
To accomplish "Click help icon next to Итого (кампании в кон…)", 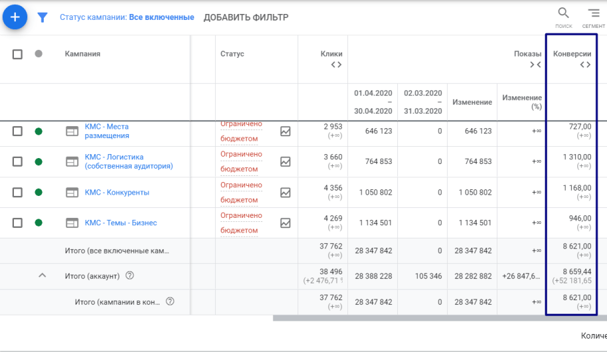I will [170, 302].
